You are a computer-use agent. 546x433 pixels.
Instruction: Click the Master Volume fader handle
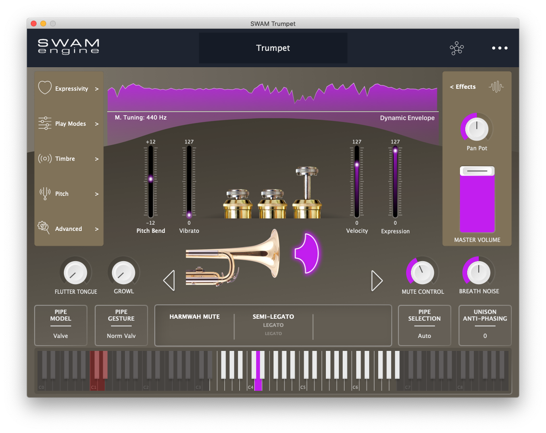(x=477, y=171)
